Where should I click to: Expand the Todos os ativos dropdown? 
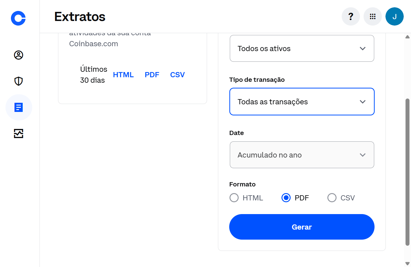click(302, 48)
